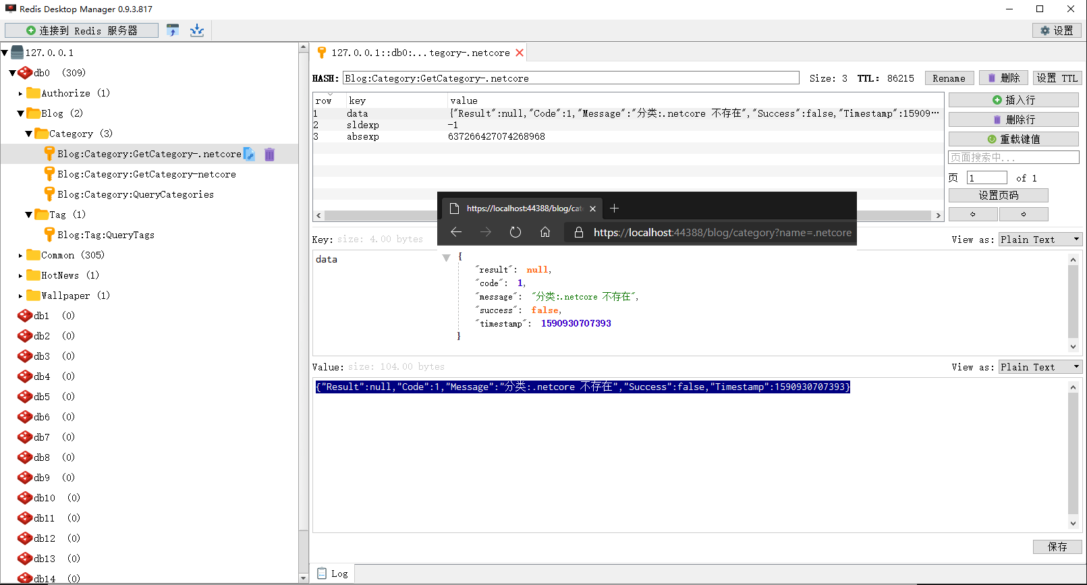Click the import connections toolbar icon

pyautogui.click(x=173, y=30)
